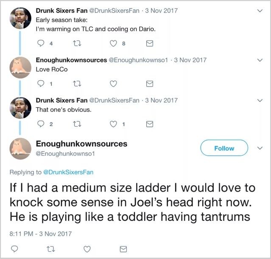Like the 'Early season take' tweet
The height and width of the screenshot is (259, 271).
coord(113,43)
